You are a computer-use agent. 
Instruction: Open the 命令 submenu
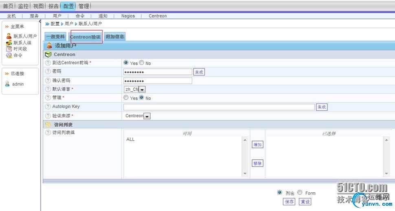pos(80,16)
